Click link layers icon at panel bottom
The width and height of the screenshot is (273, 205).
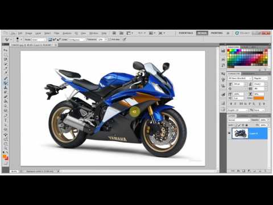pos(233,171)
